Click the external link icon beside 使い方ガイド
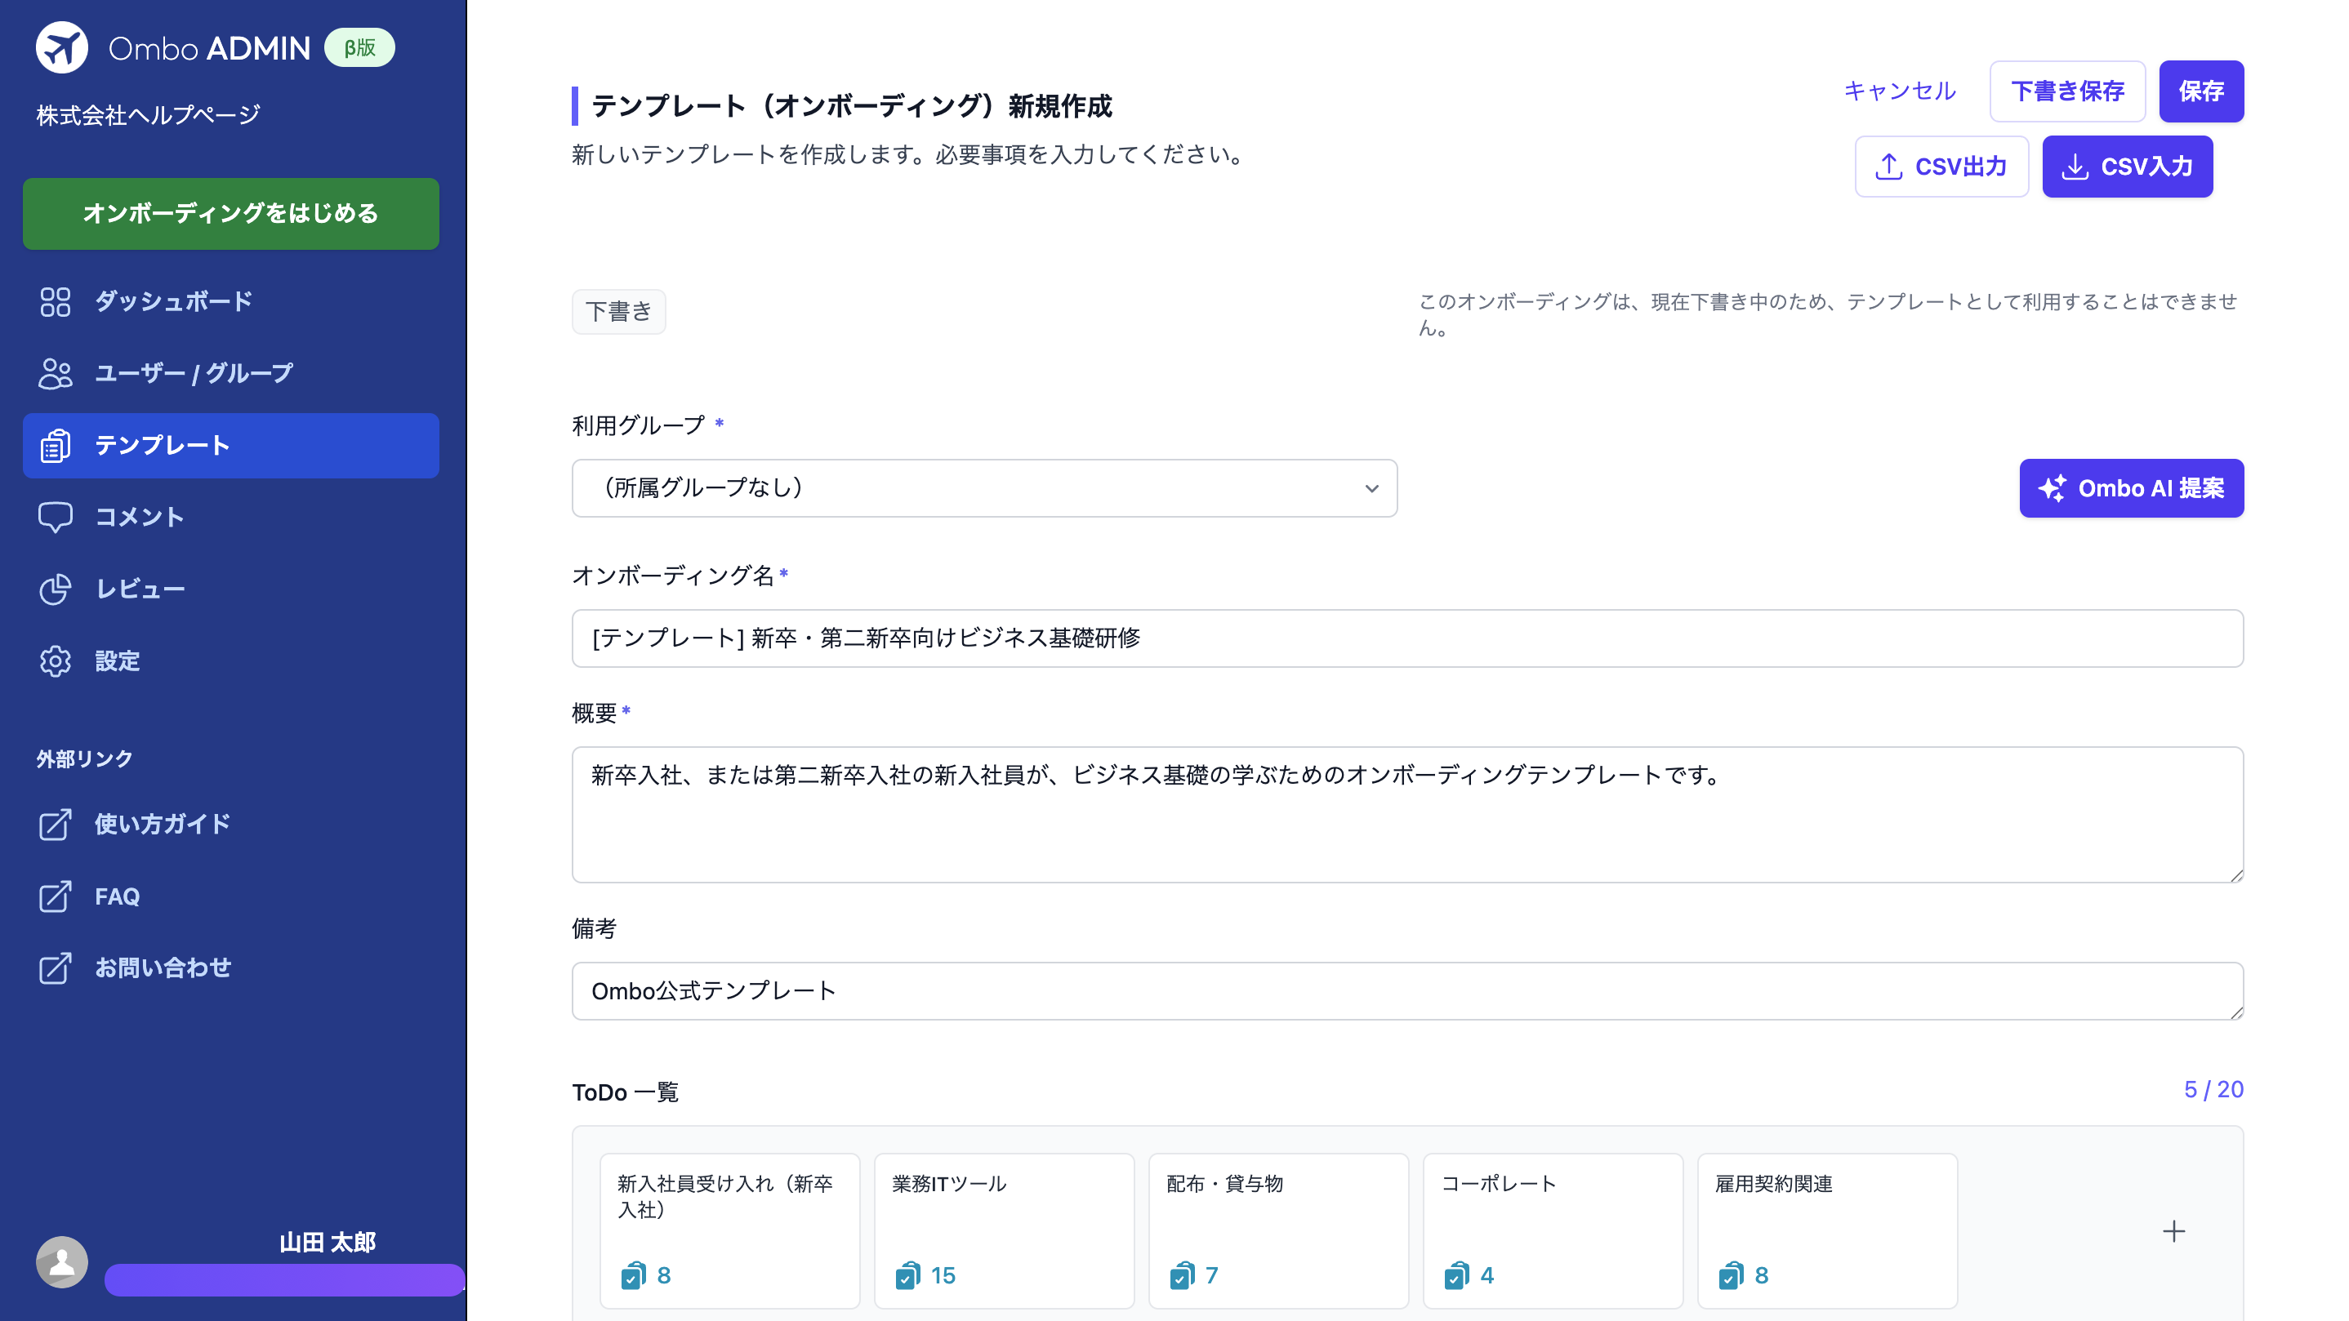Image resolution: width=2349 pixels, height=1321 pixels. pyautogui.click(x=56, y=824)
